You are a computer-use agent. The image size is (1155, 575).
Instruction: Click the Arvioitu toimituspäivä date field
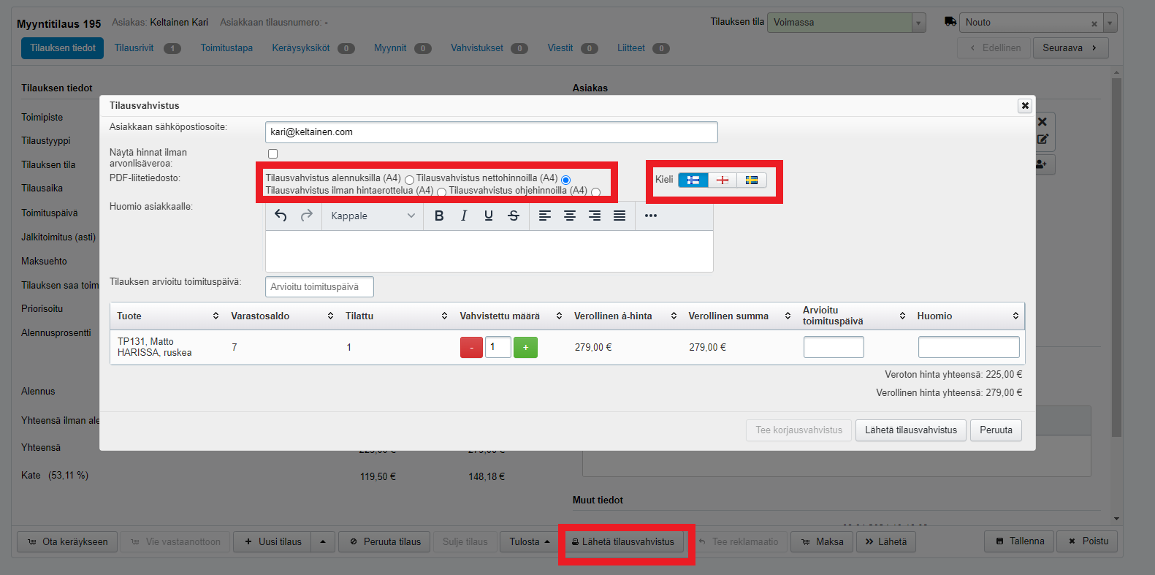pos(319,287)
